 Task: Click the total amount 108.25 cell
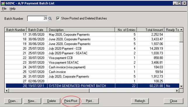click(151, 81)
